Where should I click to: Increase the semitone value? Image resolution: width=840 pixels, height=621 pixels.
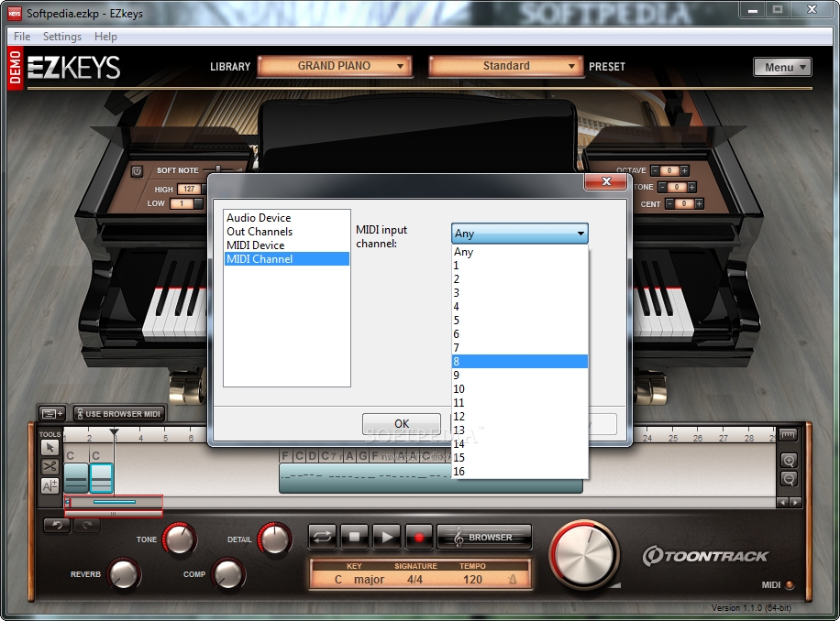[x=691, y=187]
